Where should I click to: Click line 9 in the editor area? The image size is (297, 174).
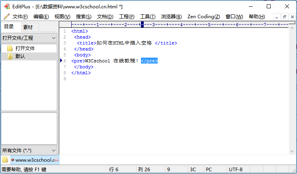click(119, 79)
